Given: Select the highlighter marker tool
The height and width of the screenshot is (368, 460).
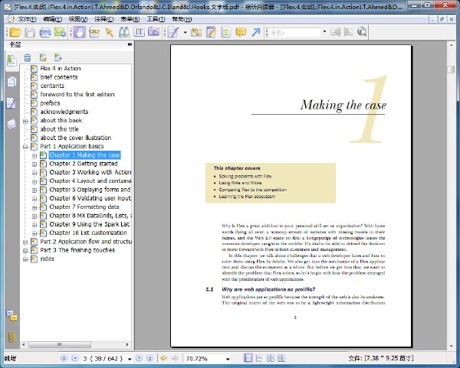Looking at the screenshot, I should click(196, 32).
